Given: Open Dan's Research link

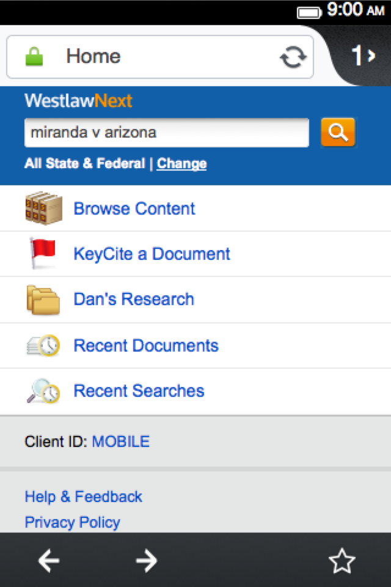Looking at the screenshot, I should click(134, 299).
